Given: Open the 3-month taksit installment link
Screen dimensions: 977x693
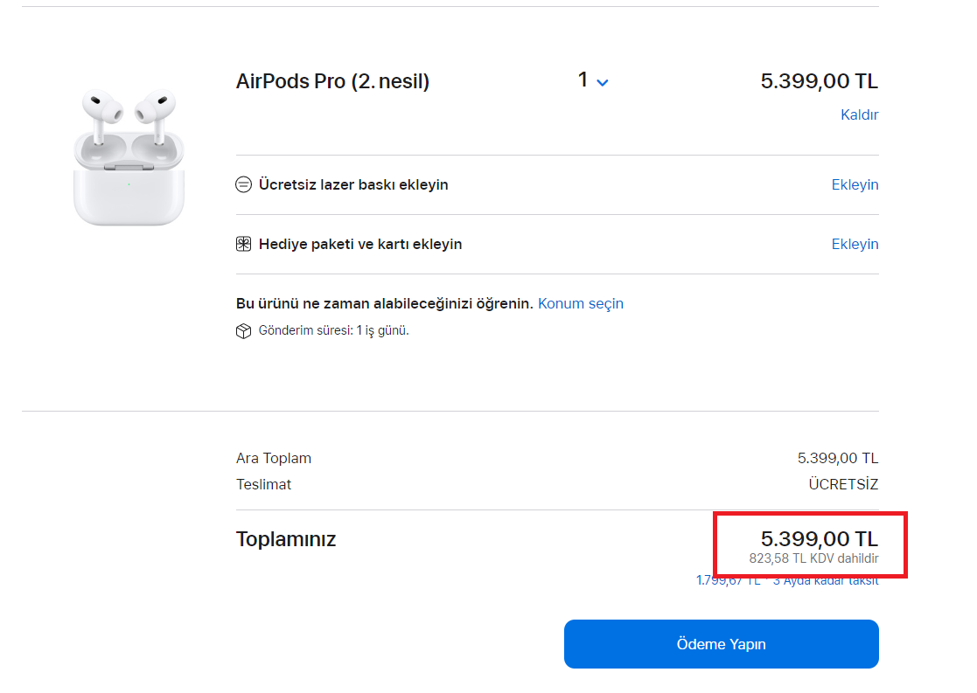Looking at the screenshot, I should pos(787,581).
